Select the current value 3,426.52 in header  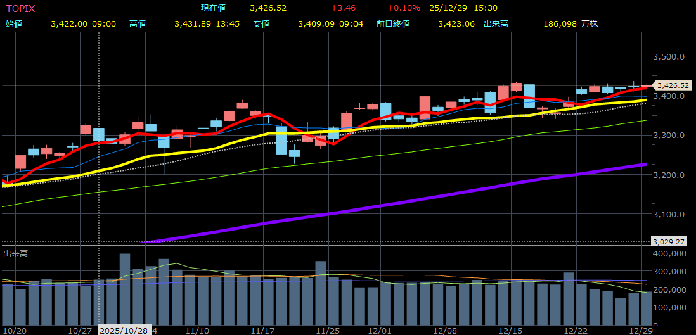tap(267, 8)
